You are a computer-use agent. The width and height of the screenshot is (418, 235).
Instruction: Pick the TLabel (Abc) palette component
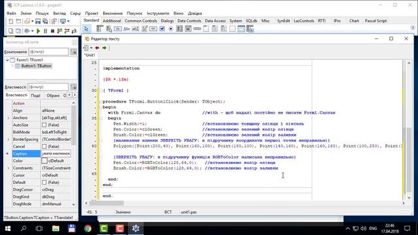tap(127, 29)
